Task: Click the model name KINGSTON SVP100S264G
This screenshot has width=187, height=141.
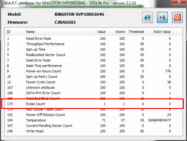Action: tap(79, 14)
